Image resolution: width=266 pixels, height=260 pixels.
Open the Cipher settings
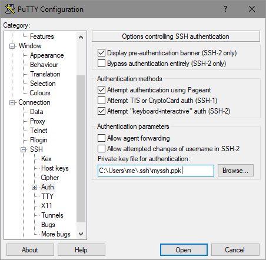click(x=50, y=178)
